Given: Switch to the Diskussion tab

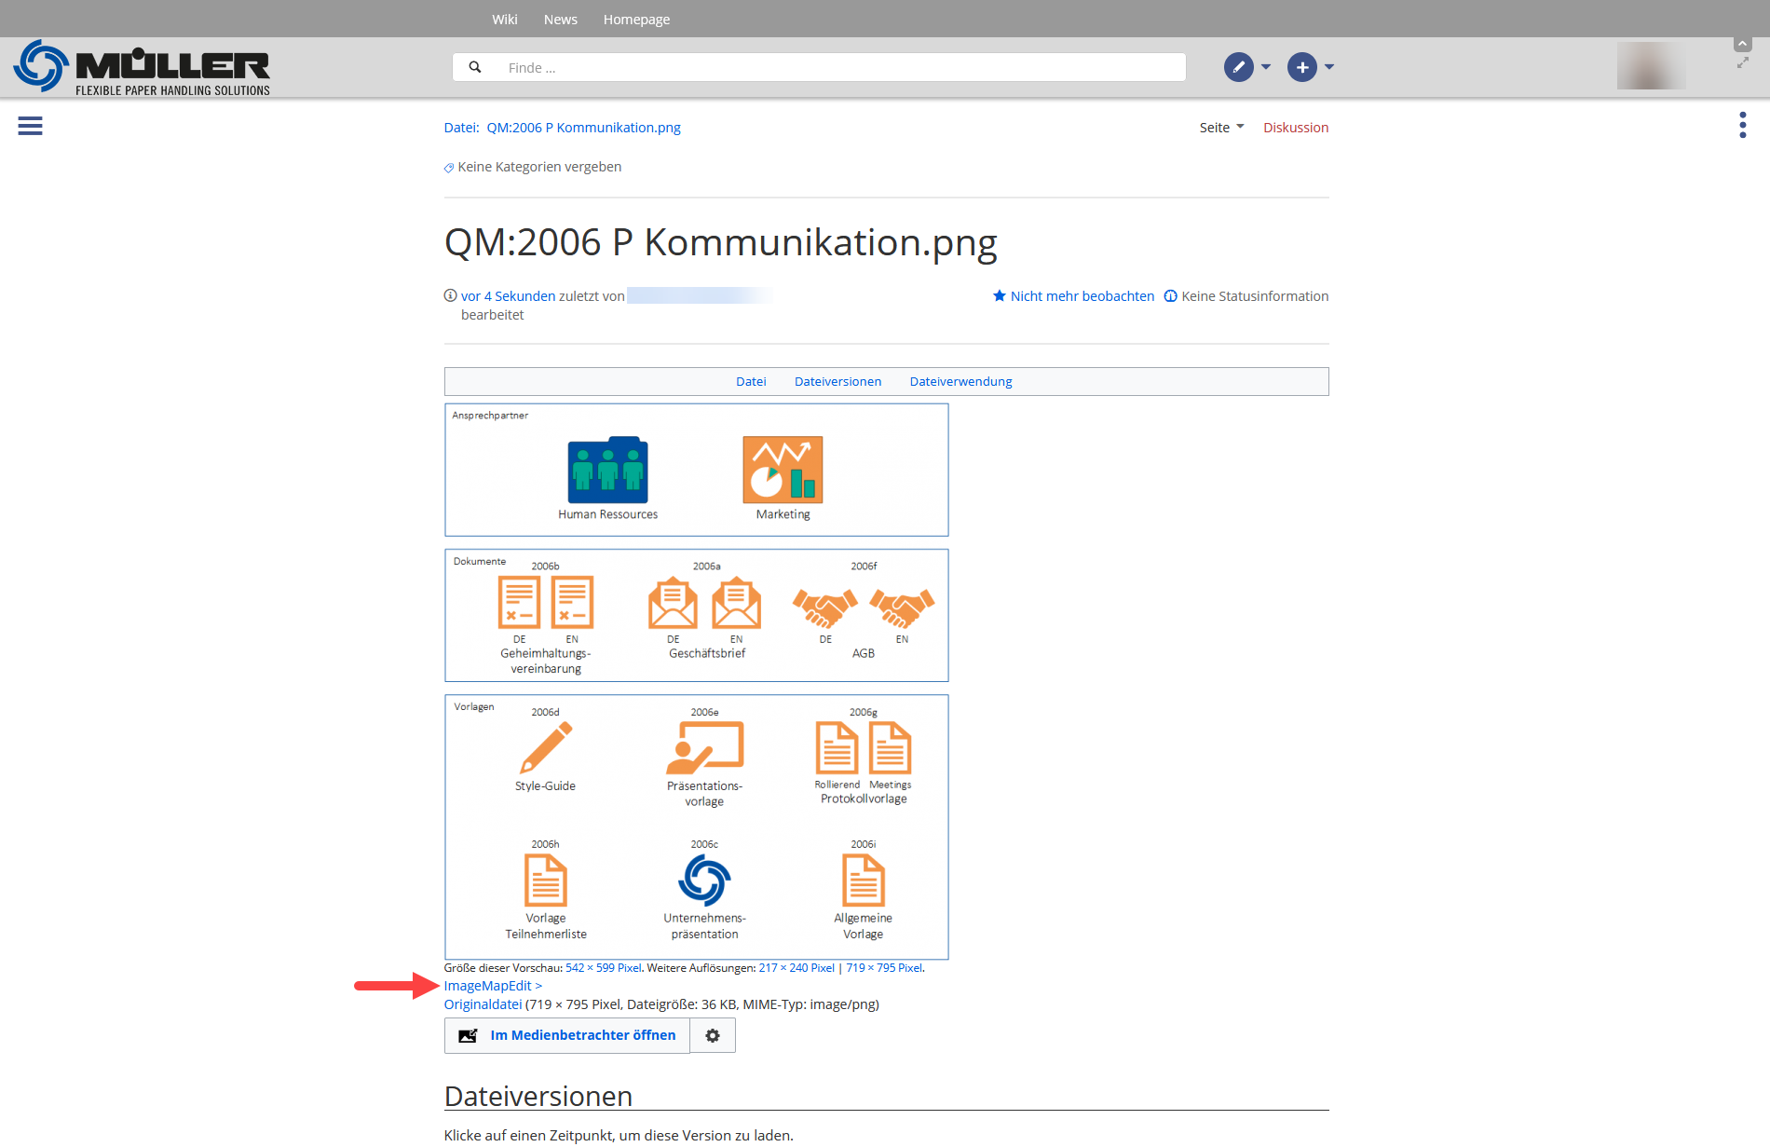Looking at the screenshot, I should (x=1295, y=128).
